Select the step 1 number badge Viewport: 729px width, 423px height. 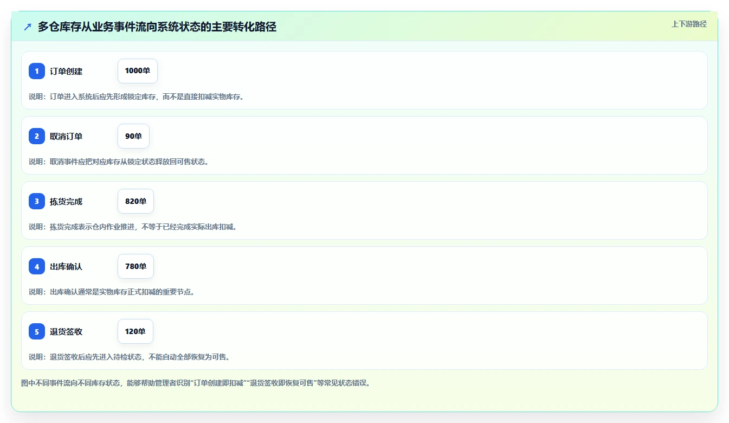click(x=37, y=71)
